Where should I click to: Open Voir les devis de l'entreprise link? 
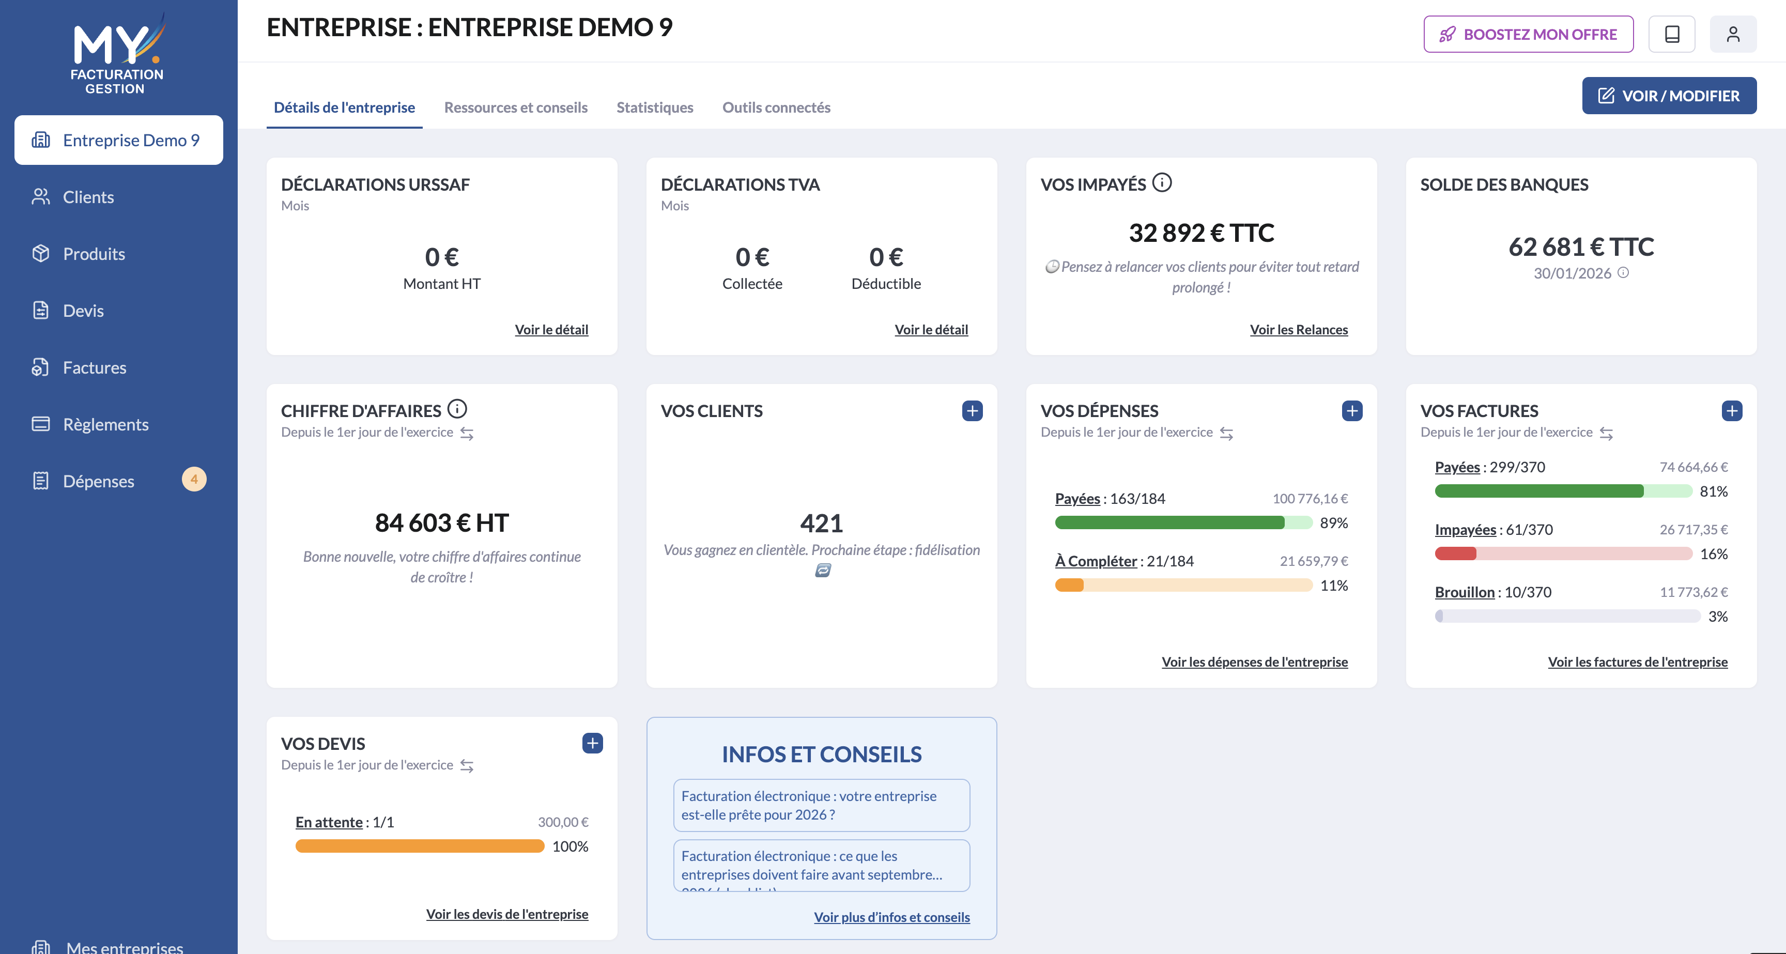[x=507, y=915]
